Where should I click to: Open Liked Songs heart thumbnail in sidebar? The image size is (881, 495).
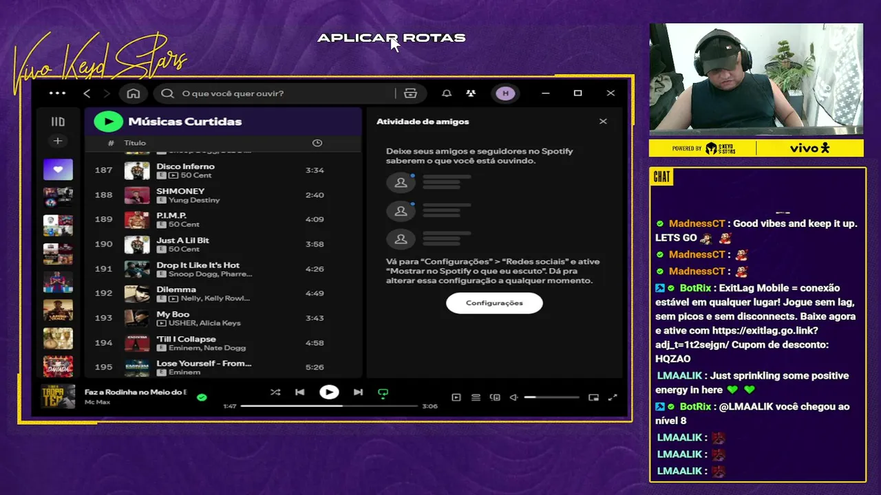[x=58, y=169]
